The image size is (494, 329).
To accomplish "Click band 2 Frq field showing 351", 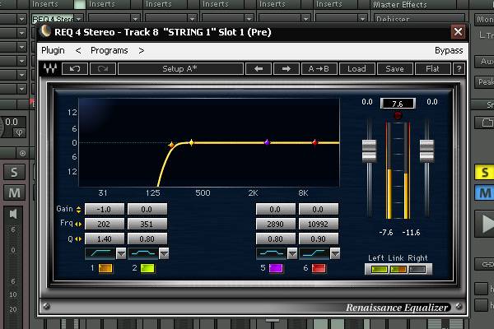I will (x=147, y=224).
